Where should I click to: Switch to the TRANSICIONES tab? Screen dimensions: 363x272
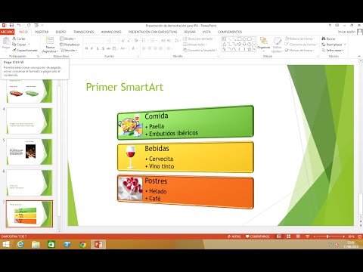pyautogui.click(x=84, y=32)
